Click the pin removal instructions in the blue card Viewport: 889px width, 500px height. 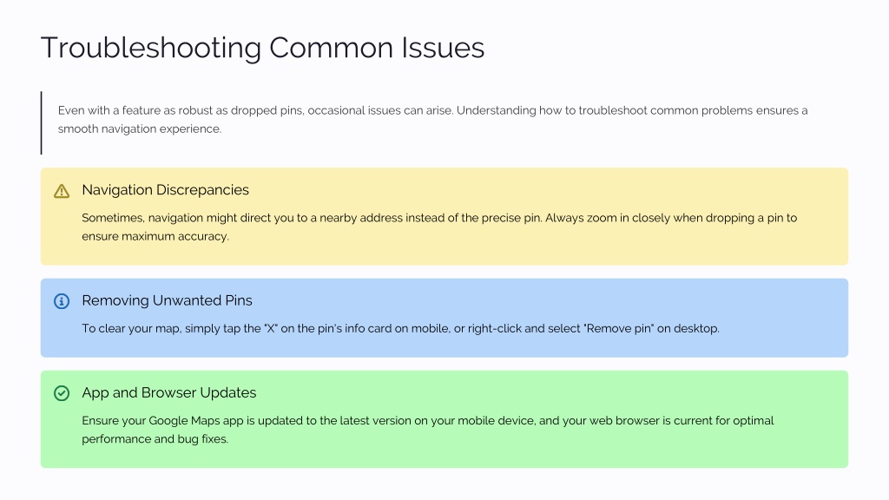pos(400,329)
